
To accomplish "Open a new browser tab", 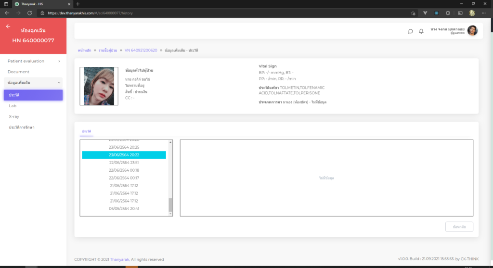I will point(78,4).
